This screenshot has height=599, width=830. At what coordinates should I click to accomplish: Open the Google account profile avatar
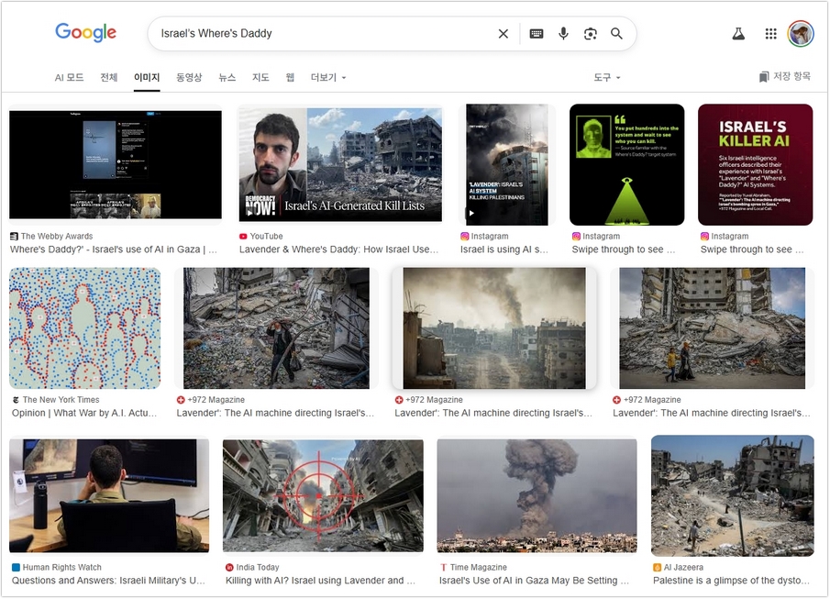[x=801, y=34]
